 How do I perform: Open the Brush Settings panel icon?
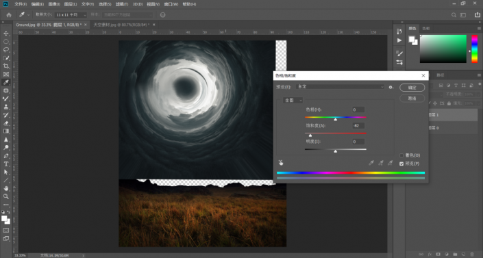pos(399,53)
